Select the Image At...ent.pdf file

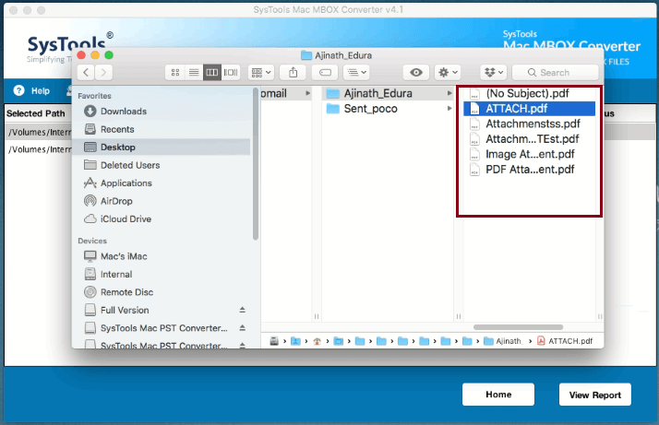point(529,154)
